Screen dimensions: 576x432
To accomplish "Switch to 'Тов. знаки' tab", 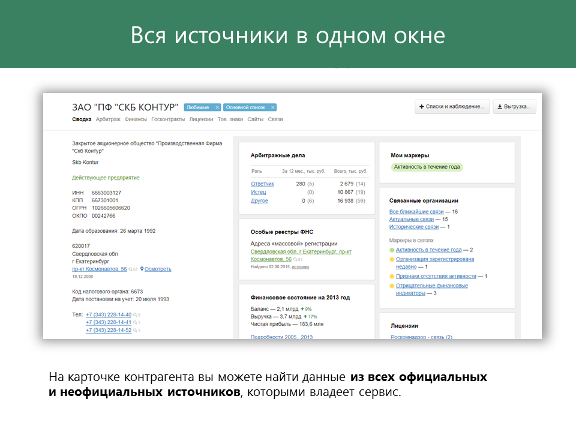I will tap(230, 119).
